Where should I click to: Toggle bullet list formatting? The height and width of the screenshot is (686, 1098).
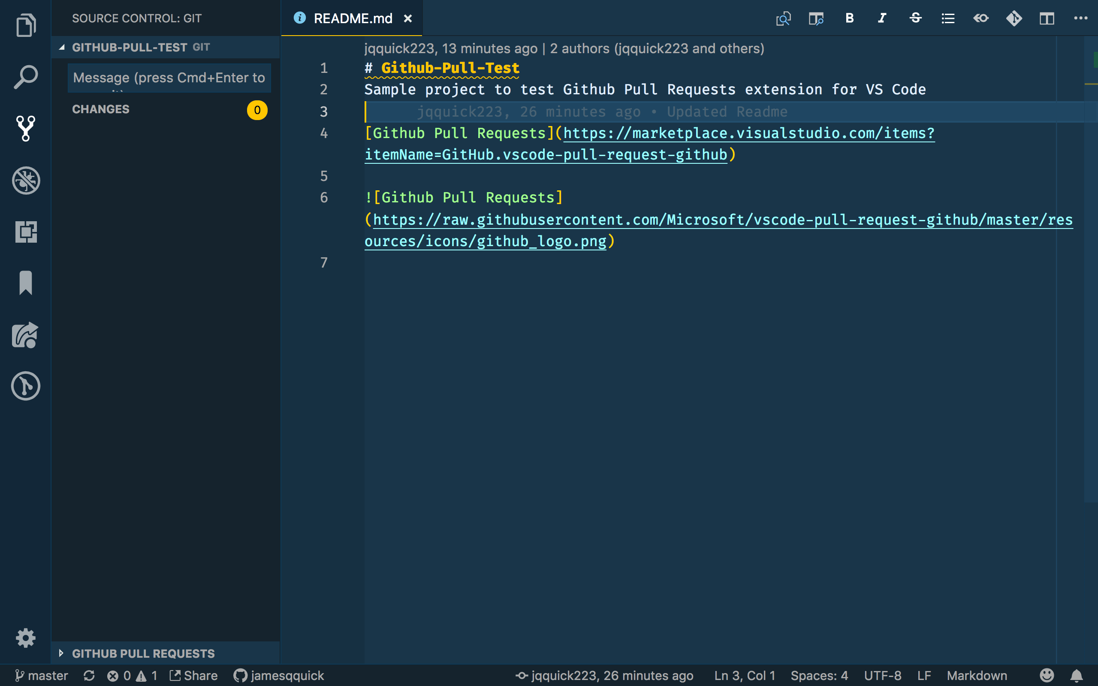pyautogui.click(x=948, y=18)
